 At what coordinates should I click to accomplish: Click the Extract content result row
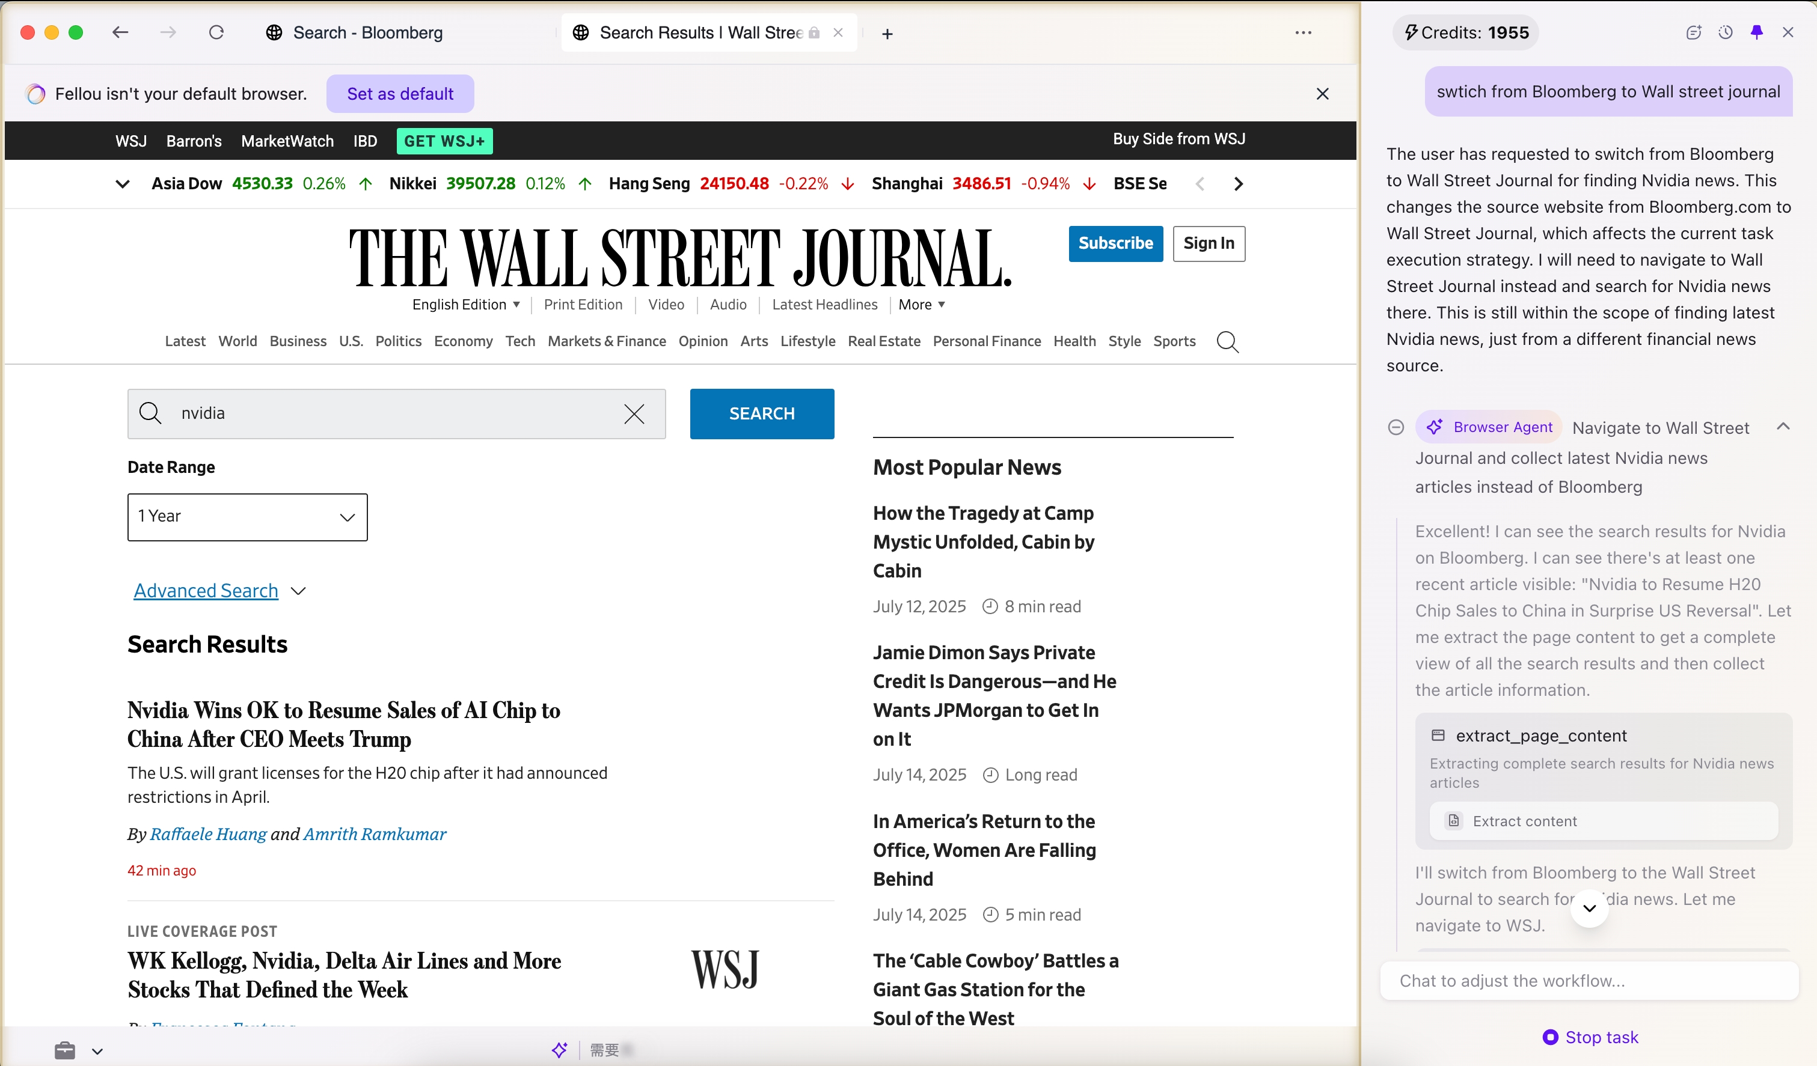(1603, 821)
